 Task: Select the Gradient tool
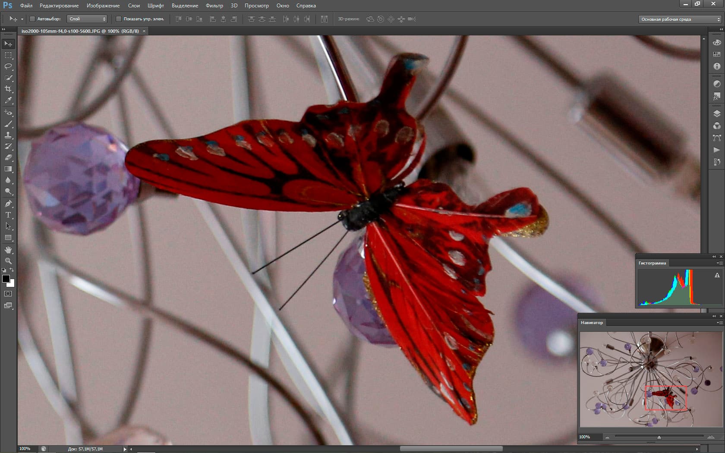tap(8, 169)
